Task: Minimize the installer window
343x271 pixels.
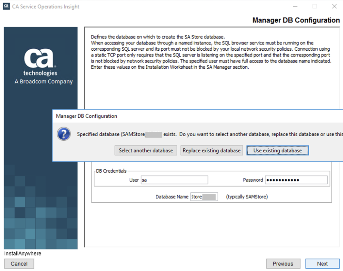Action: 295,7
